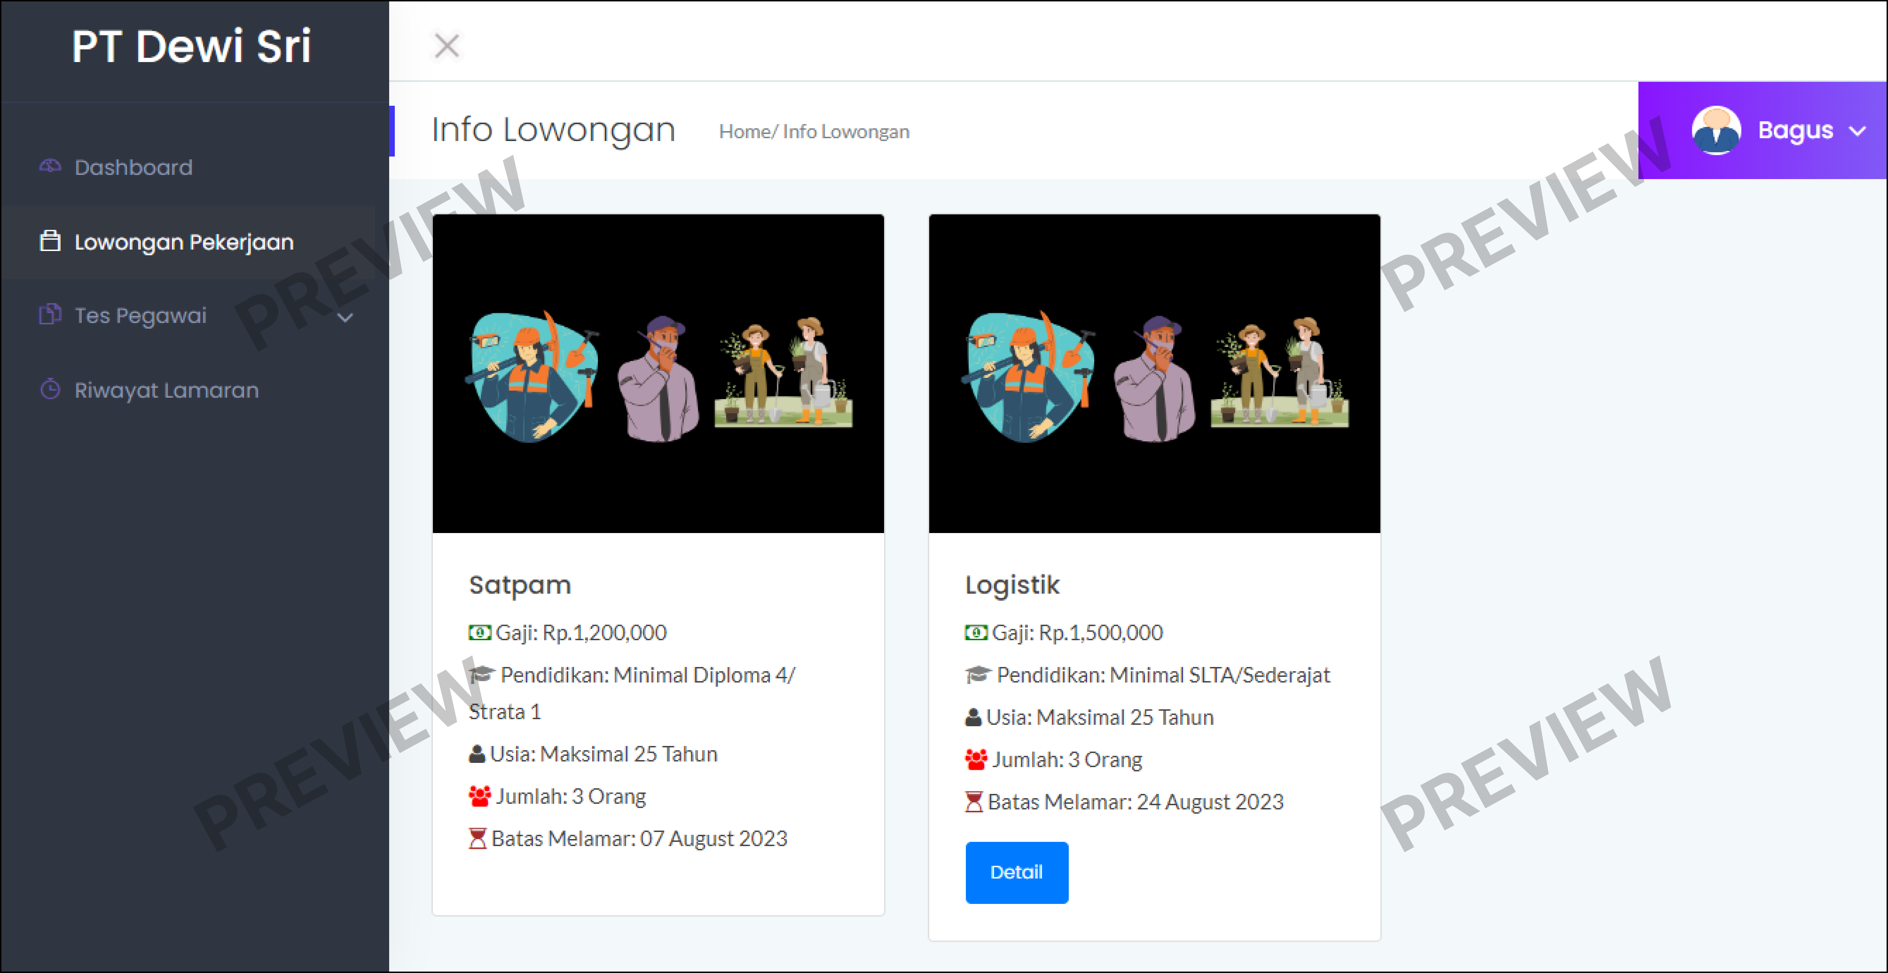This screenshot has height=973, width=1888.
Task: Click the Dashboard gauge icon in sidebar
Action: 50,166
